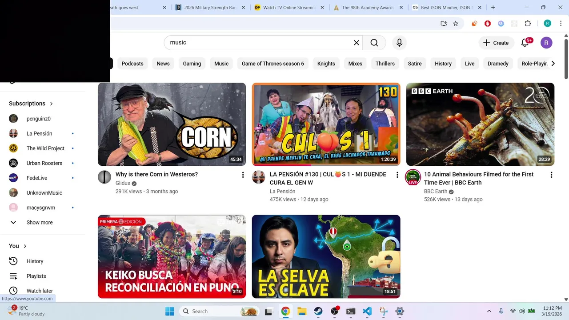Select the Satire chip

[415, 64]
